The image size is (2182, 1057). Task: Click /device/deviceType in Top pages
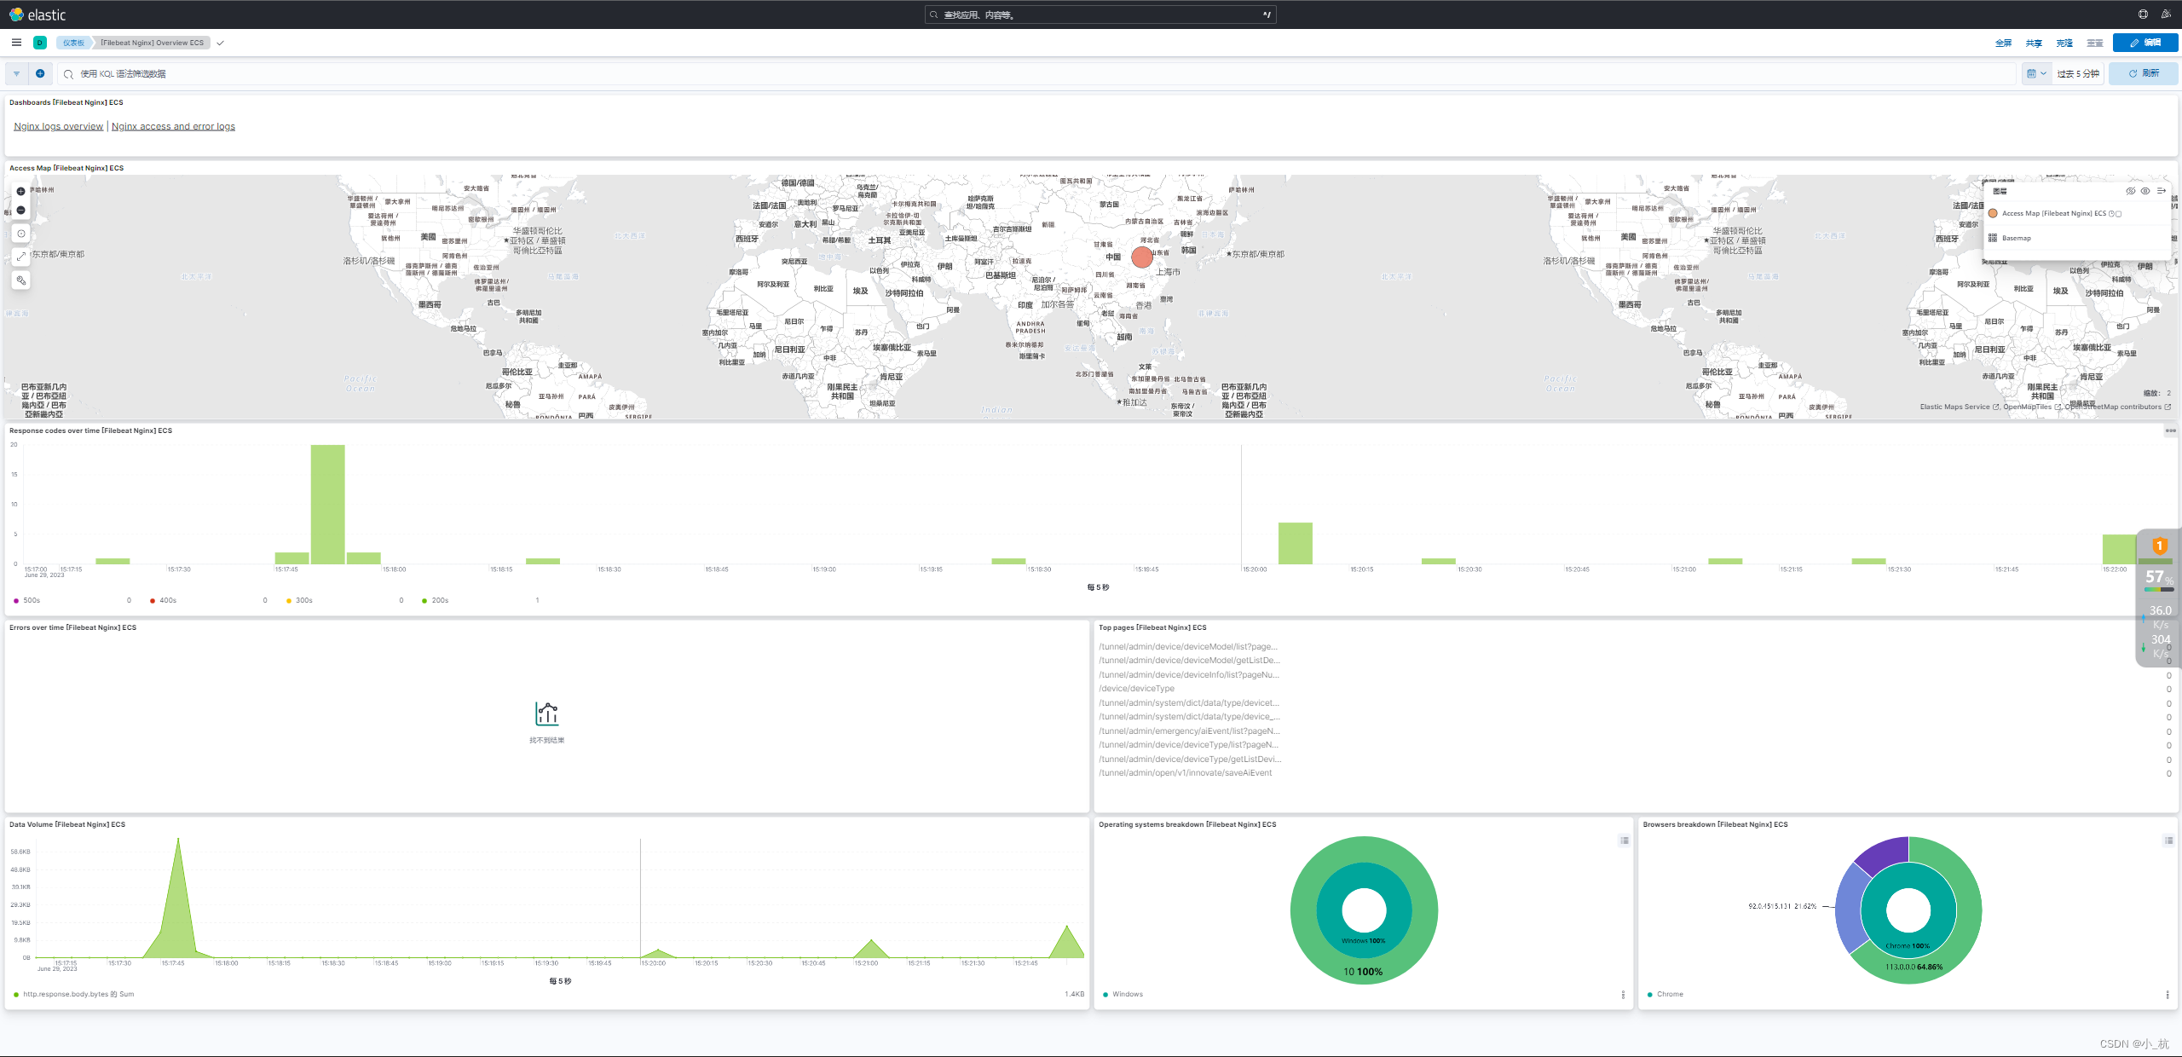[1136, 689]
